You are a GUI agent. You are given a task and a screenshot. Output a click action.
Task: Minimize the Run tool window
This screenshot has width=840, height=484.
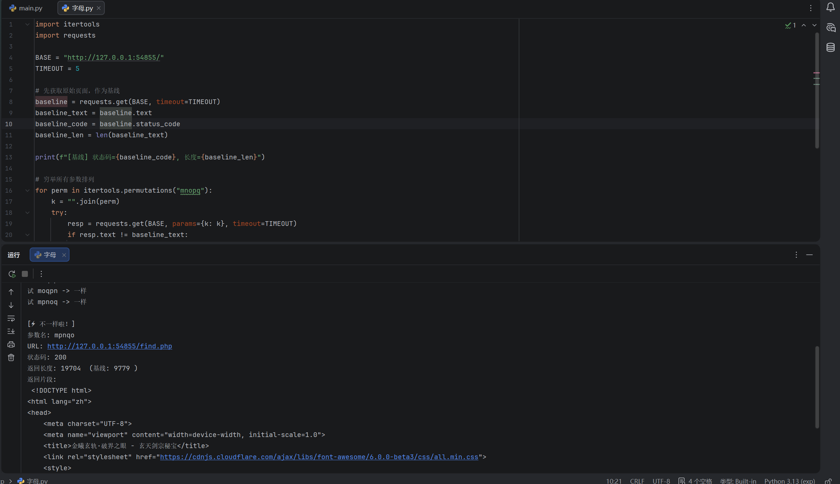tap(809, 255)
